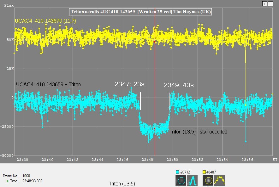Click the 'Triton (13.5)' caption below chart

122,184
